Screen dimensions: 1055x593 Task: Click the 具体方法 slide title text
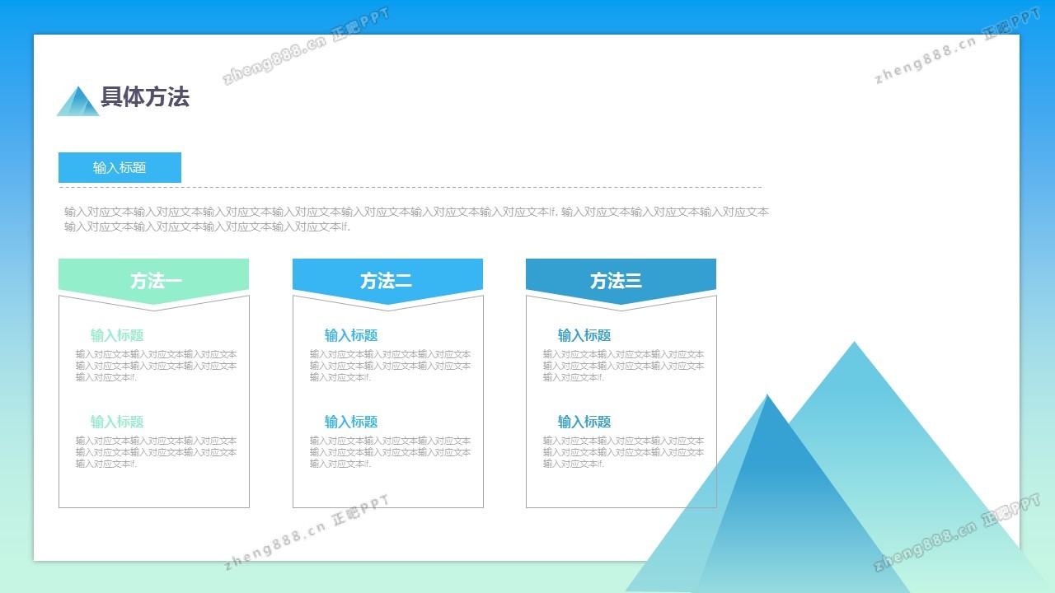tap(145, 97)
